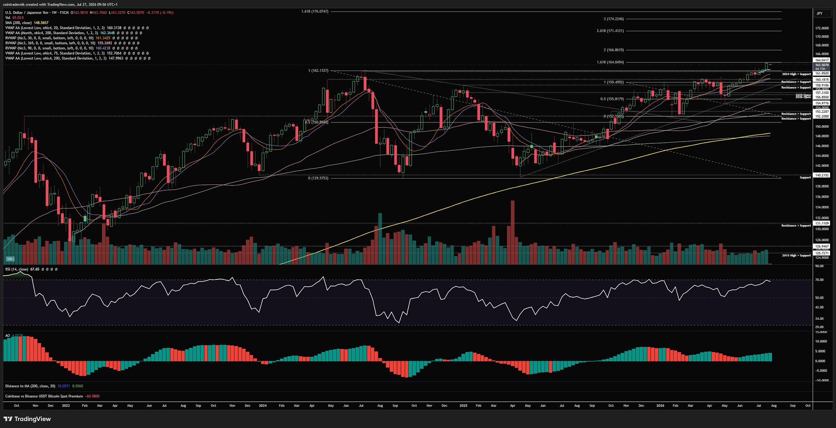Viewport: 836px width, 428px height.
Task: Click the 30D badge on the volume pane
Action: click(x=10, y=259)
